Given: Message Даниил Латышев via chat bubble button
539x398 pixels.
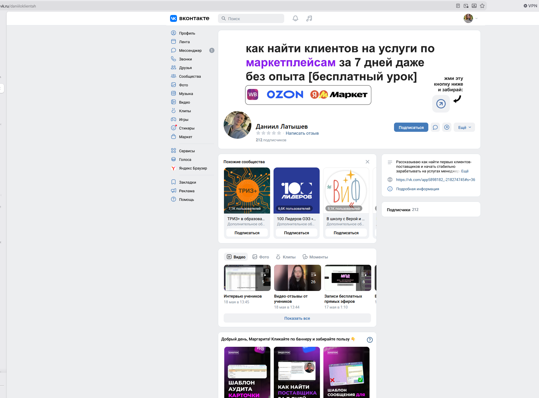Looking at the screenshot, I should (x=435, y=127).
